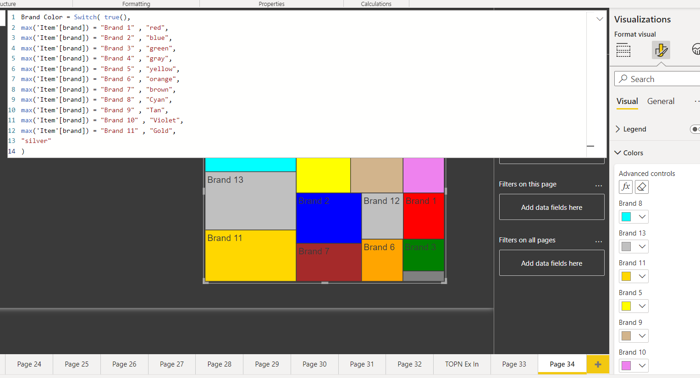Open conditional formatting fx button under Advanced controls
Image resolution: width=700 pixels, height=378 pixels.
(626, 187)
